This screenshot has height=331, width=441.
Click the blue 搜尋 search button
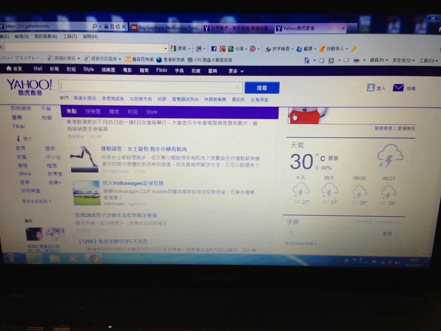tap(262, 88)
